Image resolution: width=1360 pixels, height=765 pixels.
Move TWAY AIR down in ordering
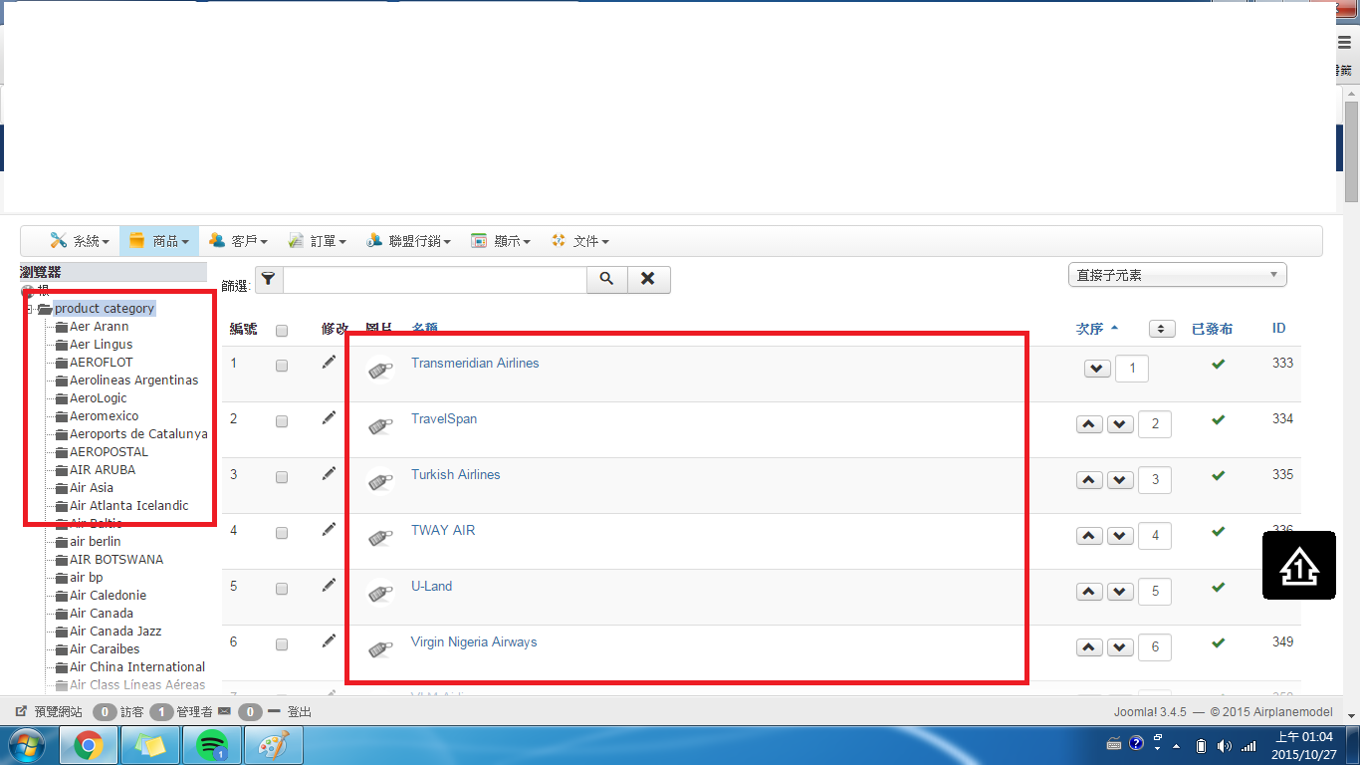(x=1121, y=536)
